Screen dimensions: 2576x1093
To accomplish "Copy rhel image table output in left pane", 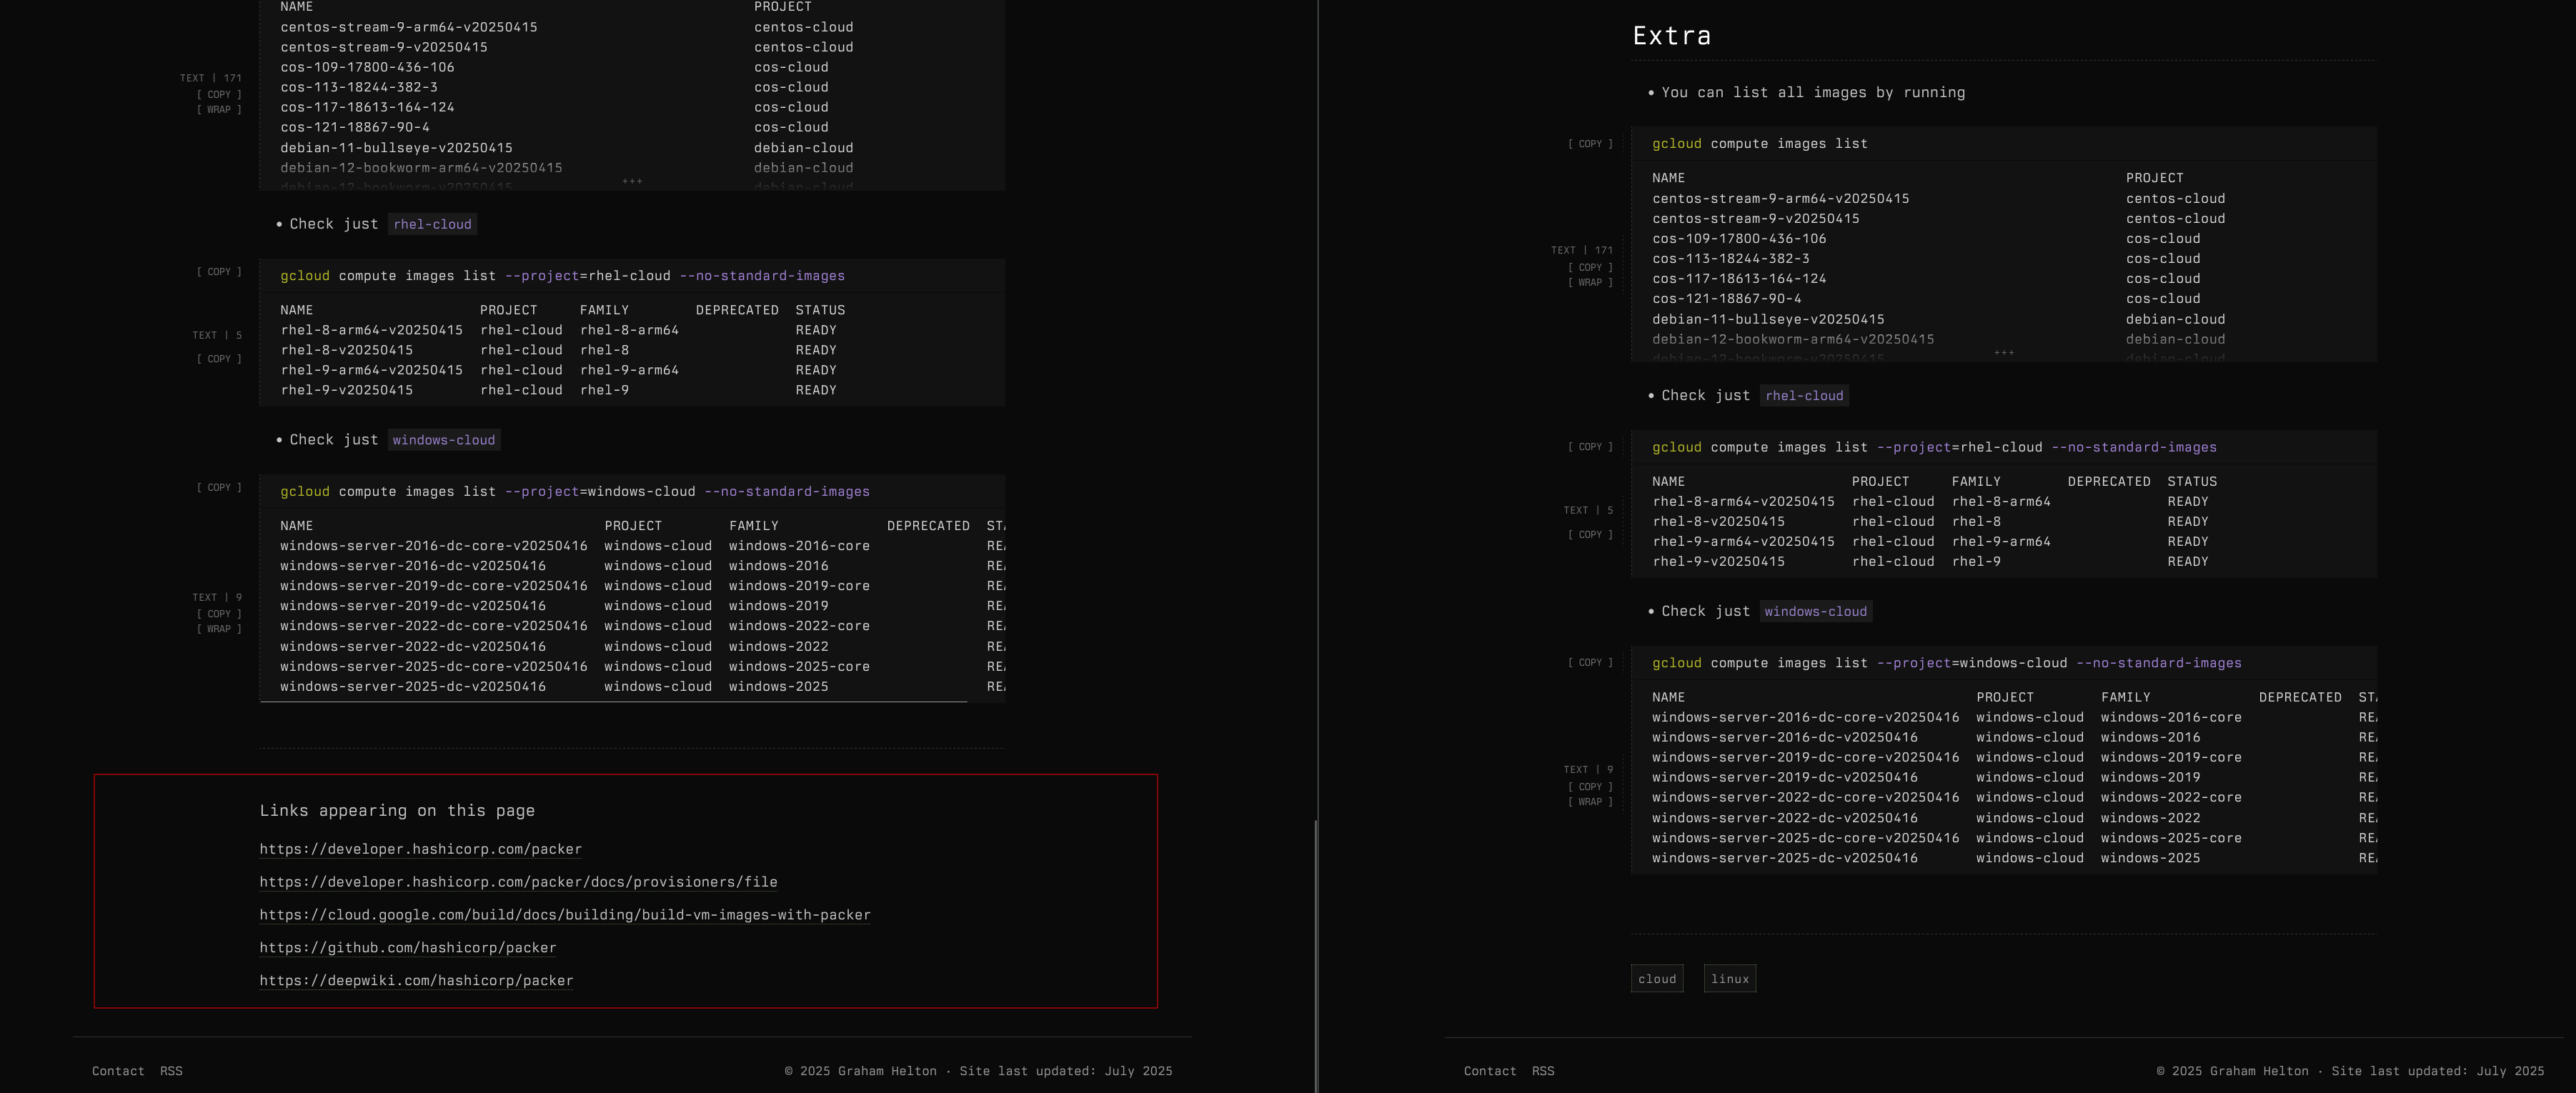I will click(219, 359).
